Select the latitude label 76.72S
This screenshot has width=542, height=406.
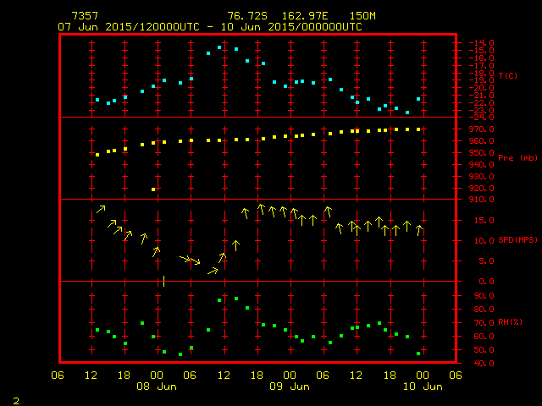click(247, 16)
